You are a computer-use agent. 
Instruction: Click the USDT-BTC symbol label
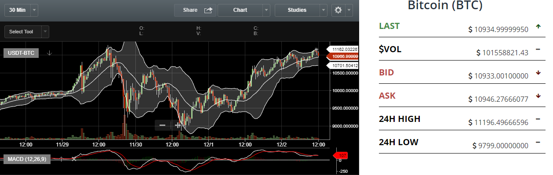pyautogui.click(x=21, y=53)
